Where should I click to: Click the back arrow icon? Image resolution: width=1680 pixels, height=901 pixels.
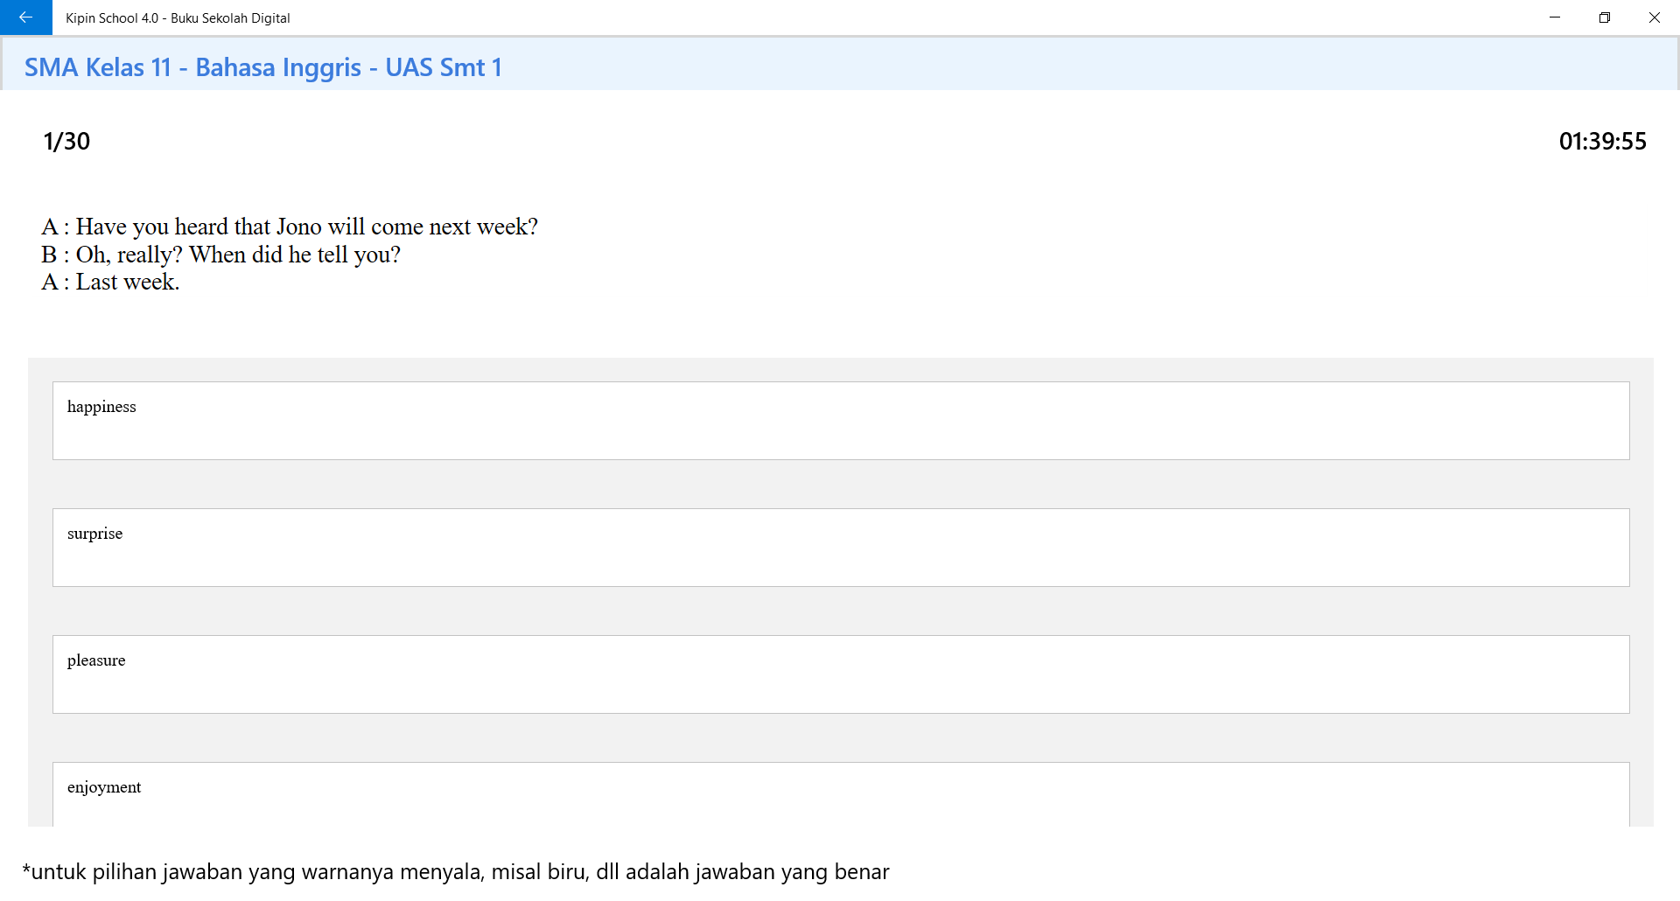25,17
